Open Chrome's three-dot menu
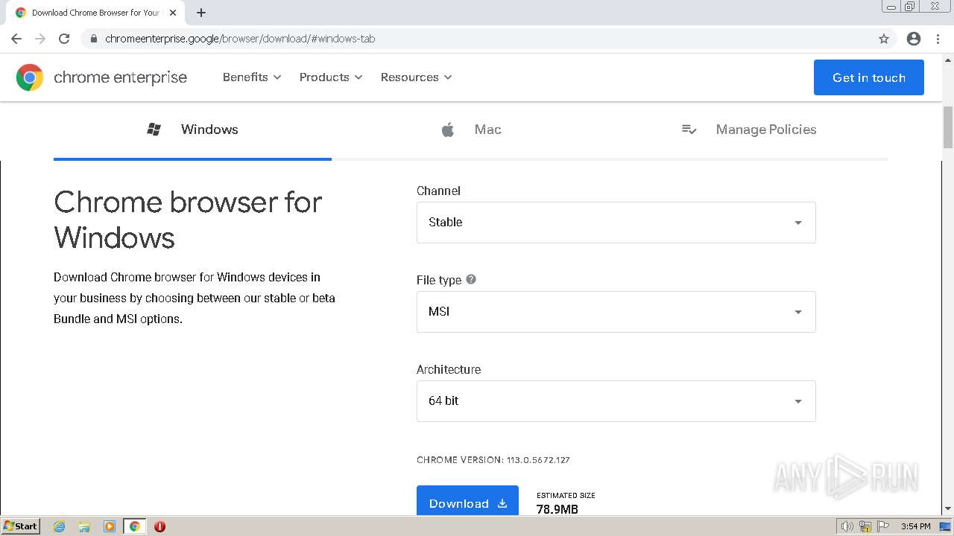This screenshot has height=536, width=954. pos(938,39)
